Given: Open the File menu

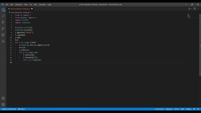Looking at the screenshot, I should pos(7,4).
